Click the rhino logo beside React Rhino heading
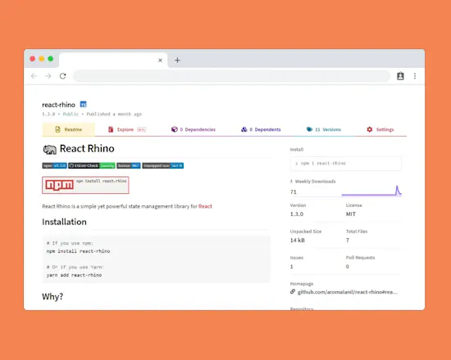Screen dimensions: 451x360 (x=50, y=149)
